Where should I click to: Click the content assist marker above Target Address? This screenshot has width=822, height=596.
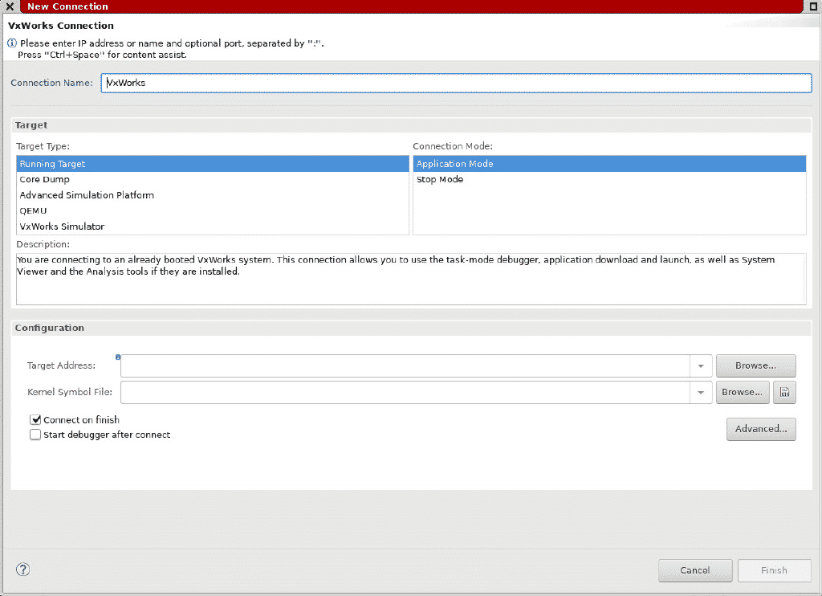click(118, 356)
